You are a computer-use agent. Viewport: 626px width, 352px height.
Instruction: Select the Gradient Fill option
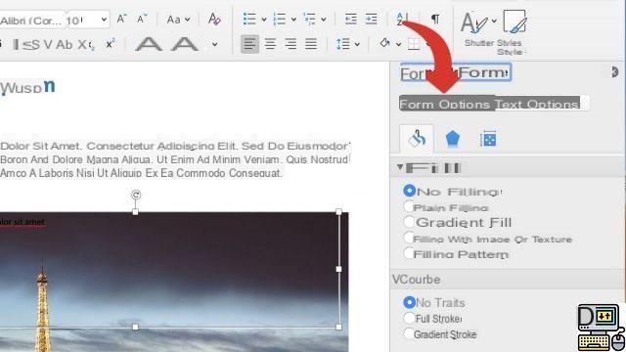tap(409, 222)
